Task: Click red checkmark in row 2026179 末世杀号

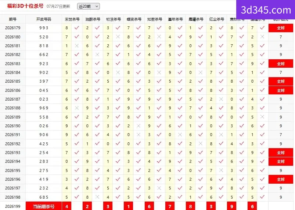Action: [76, 28]
